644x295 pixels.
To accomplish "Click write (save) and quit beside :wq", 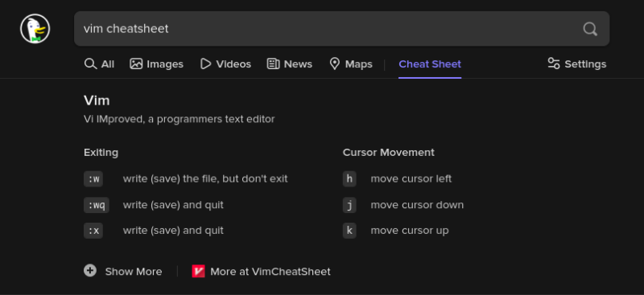I will pyautogui.click(x=173, y=205).
